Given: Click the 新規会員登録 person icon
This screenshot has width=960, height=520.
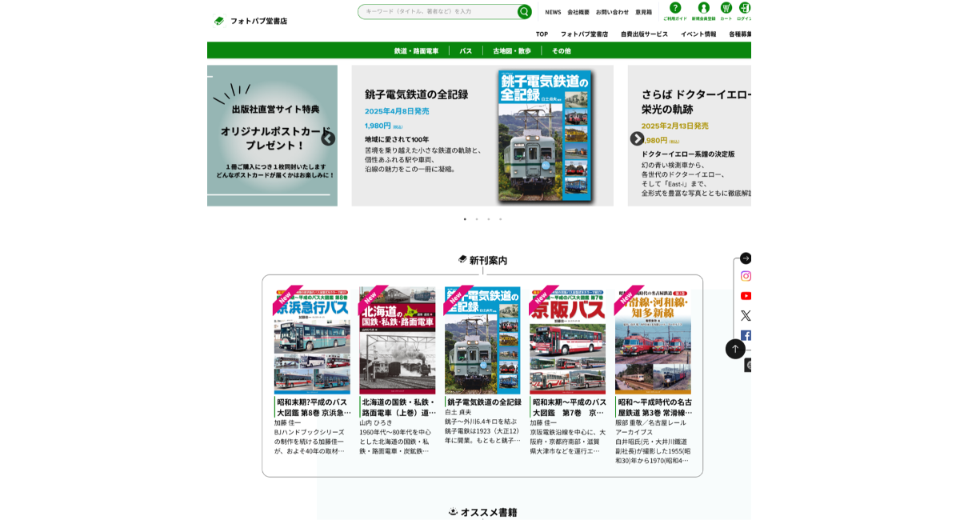Looking at the screenshot, I should pos(703,8).
